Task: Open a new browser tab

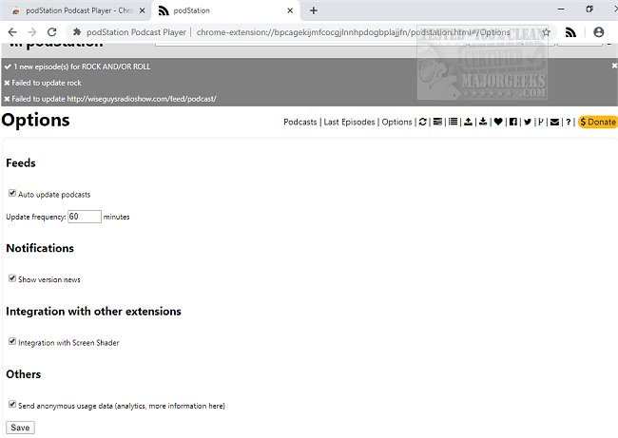Action: coord(314,10)
